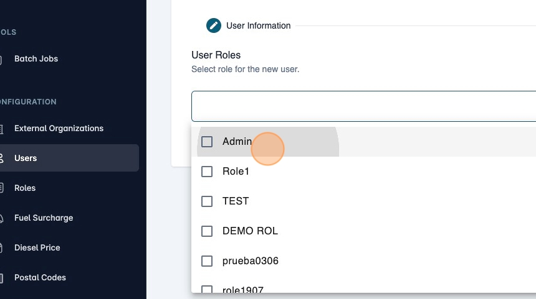536x299 pixels.
Task: Select the partially visible role1907 checkbox
Action: click(207, 289)
